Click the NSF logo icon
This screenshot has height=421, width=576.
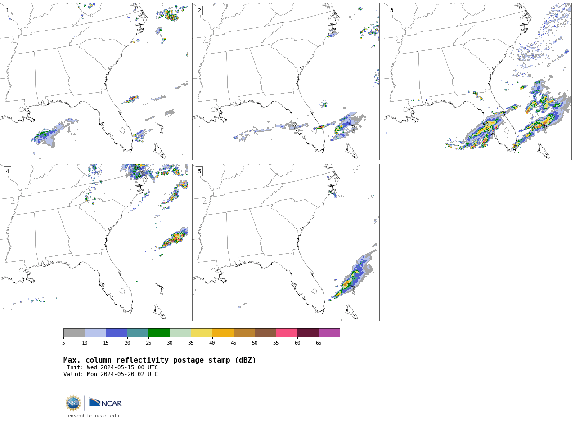[x=73, y=403]
